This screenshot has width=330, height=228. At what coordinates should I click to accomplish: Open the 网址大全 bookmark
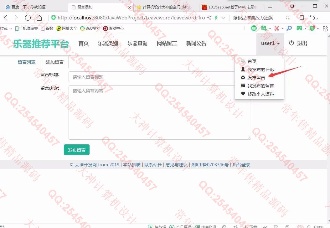67,28
